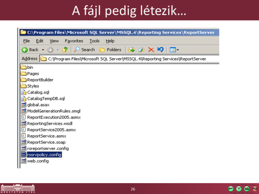
Task: Open the File menu
Action: click(x=26, y=41)
